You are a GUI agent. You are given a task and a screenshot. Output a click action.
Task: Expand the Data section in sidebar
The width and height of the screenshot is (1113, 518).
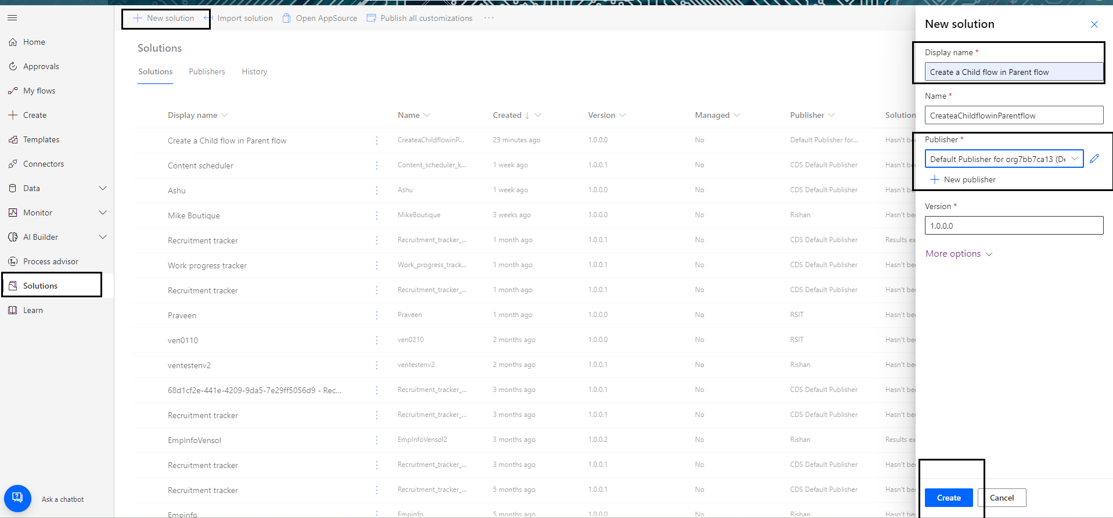tap(103, 188)
